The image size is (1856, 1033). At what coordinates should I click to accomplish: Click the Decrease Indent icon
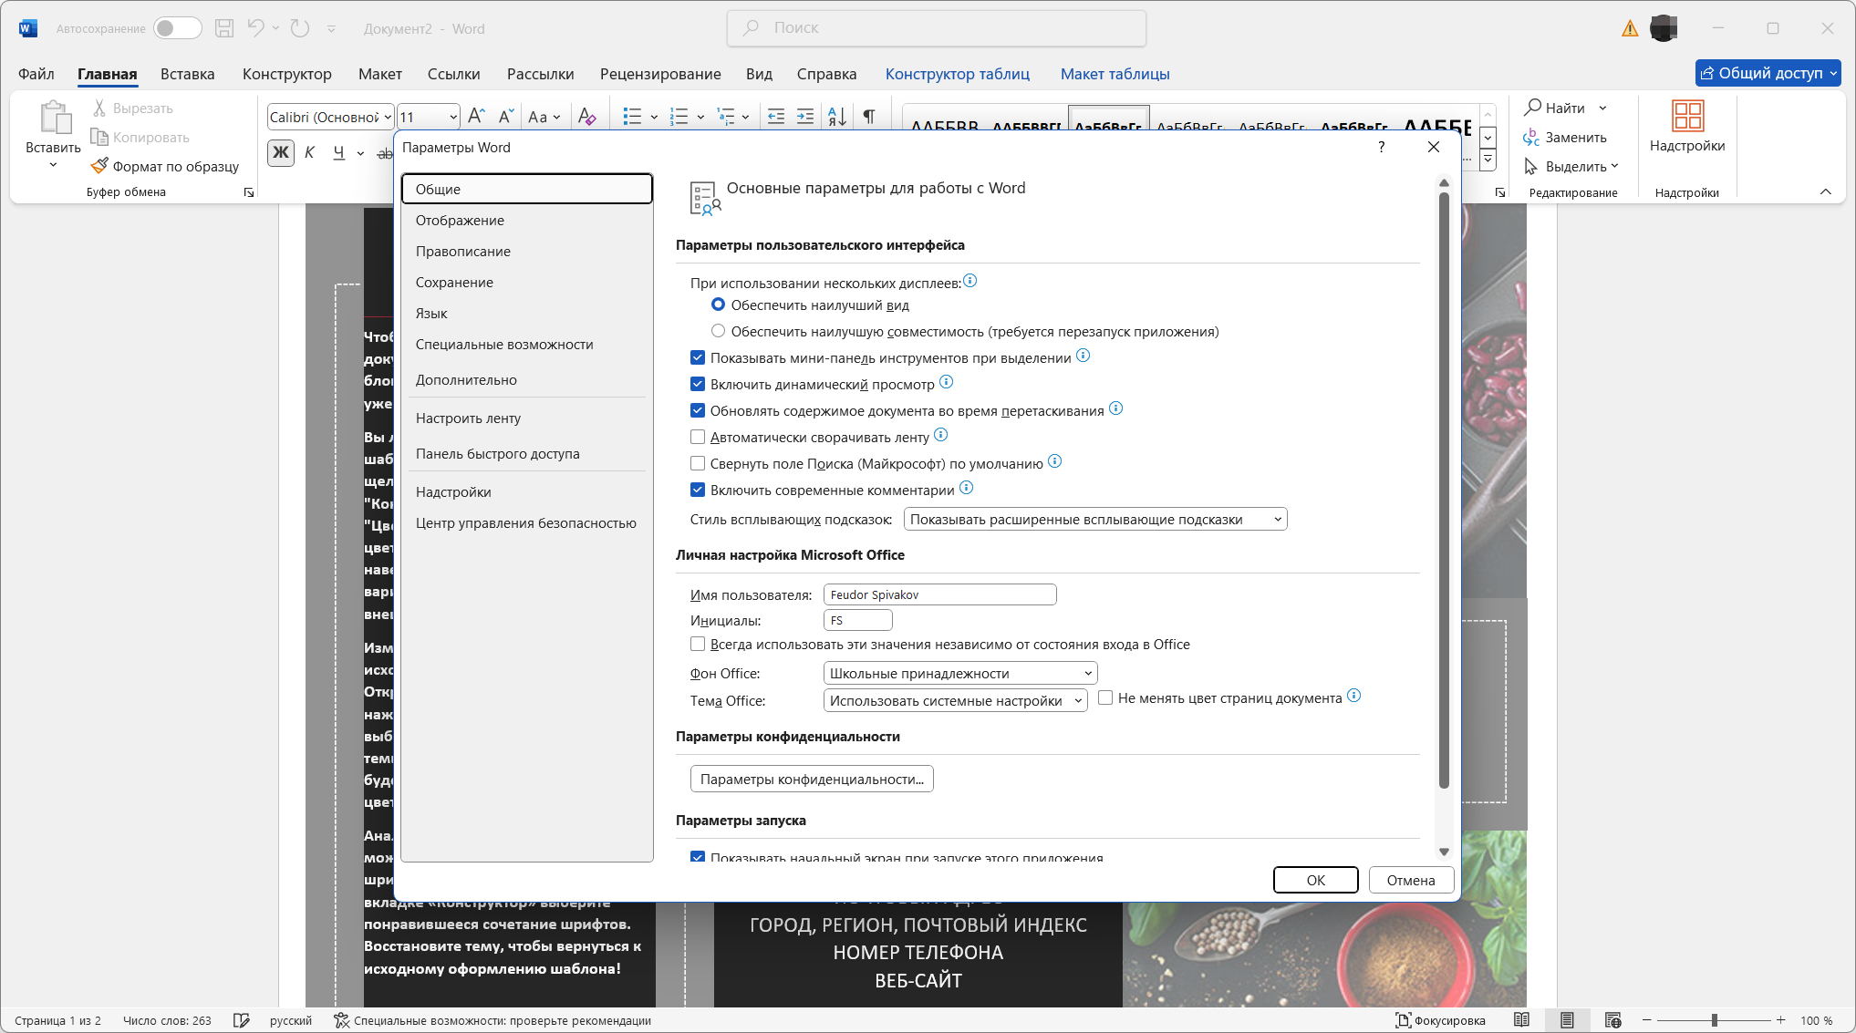[776, 117]
